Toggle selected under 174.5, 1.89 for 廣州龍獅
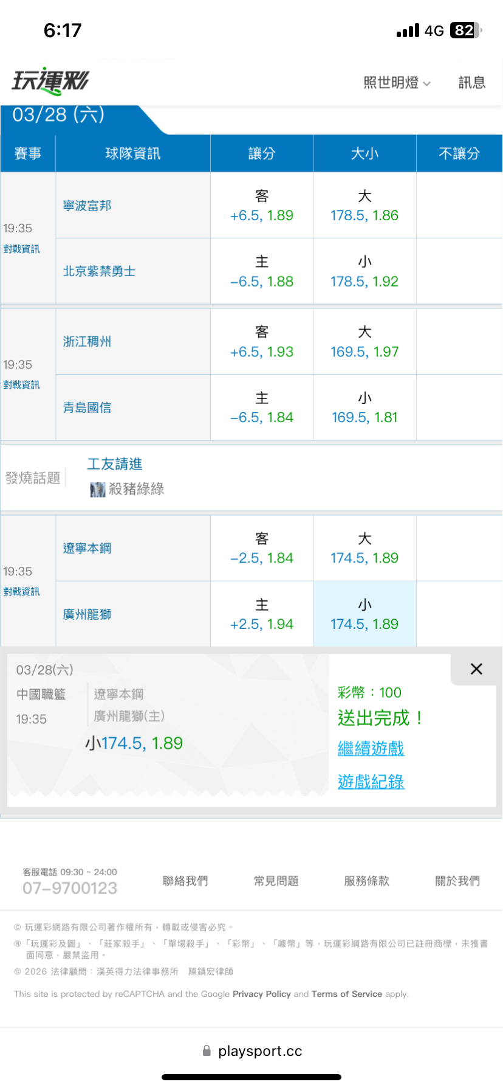503x1090 pixels. click(x=364, y=614)
